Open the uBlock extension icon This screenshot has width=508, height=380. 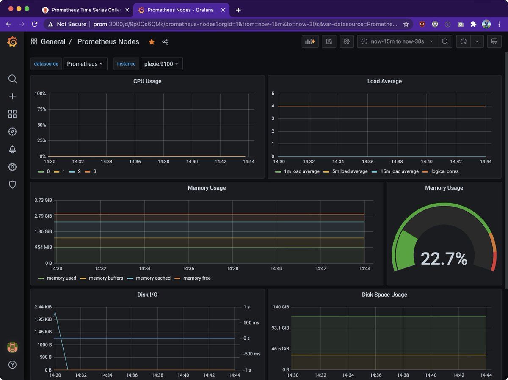click(422, 24)
